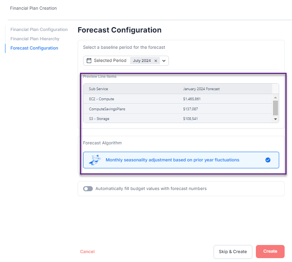The image size is (292, 262).
Task: Click the forecast algorithm mascot icon
Action: point(95,160)
